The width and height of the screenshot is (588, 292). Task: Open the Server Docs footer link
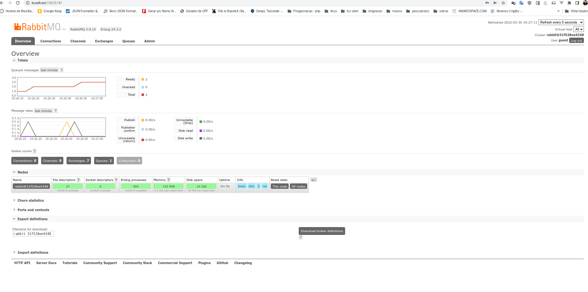click(46, 263)
